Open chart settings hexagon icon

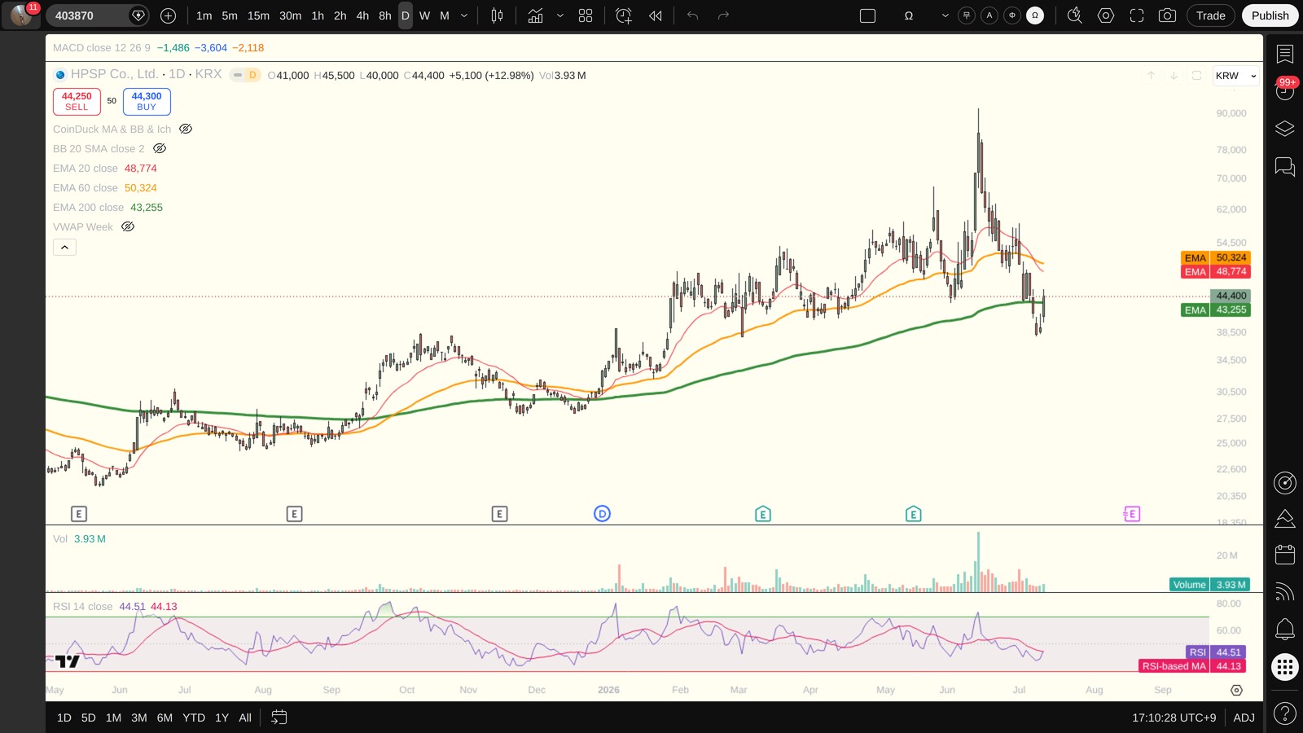tap(1106, 15)
